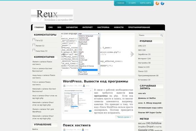Open rubric Новости (23)
This screenshot has width=196, height=131.
(x=144, y=67)
